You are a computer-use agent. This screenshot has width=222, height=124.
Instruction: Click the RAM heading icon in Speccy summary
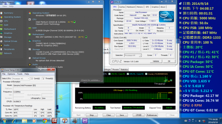(x=30, y=28)
